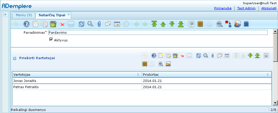Copy record in Priskirti Vartotojai toolbar

(168, 56)
